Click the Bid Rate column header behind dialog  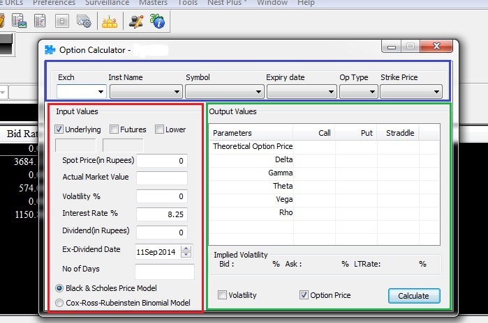[22, 134]
